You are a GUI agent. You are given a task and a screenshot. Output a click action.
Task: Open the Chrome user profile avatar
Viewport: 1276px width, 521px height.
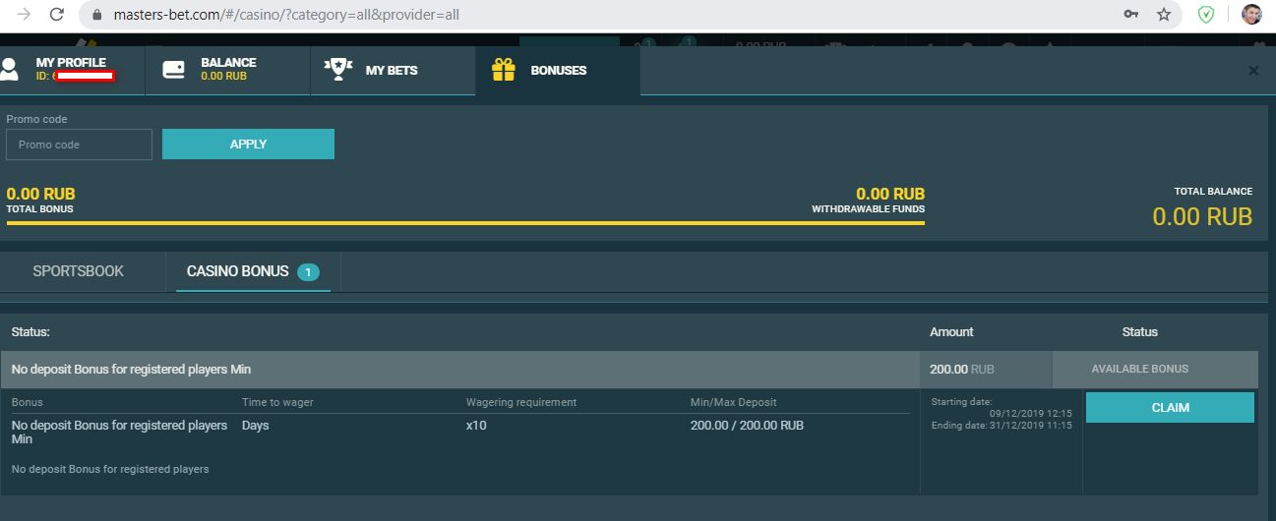pos(1251,15)
